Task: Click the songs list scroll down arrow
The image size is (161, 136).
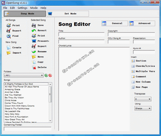Action: (x=50, y=121)
